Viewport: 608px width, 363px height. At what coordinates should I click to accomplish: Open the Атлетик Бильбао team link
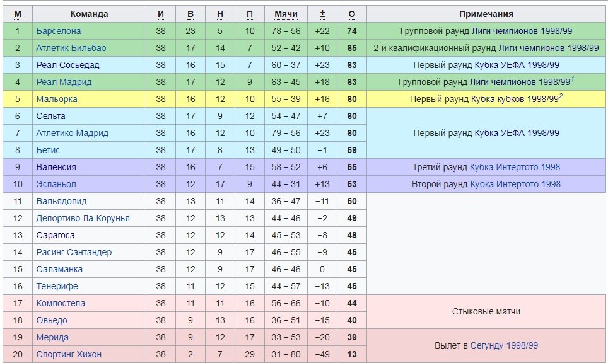point(71,48)
